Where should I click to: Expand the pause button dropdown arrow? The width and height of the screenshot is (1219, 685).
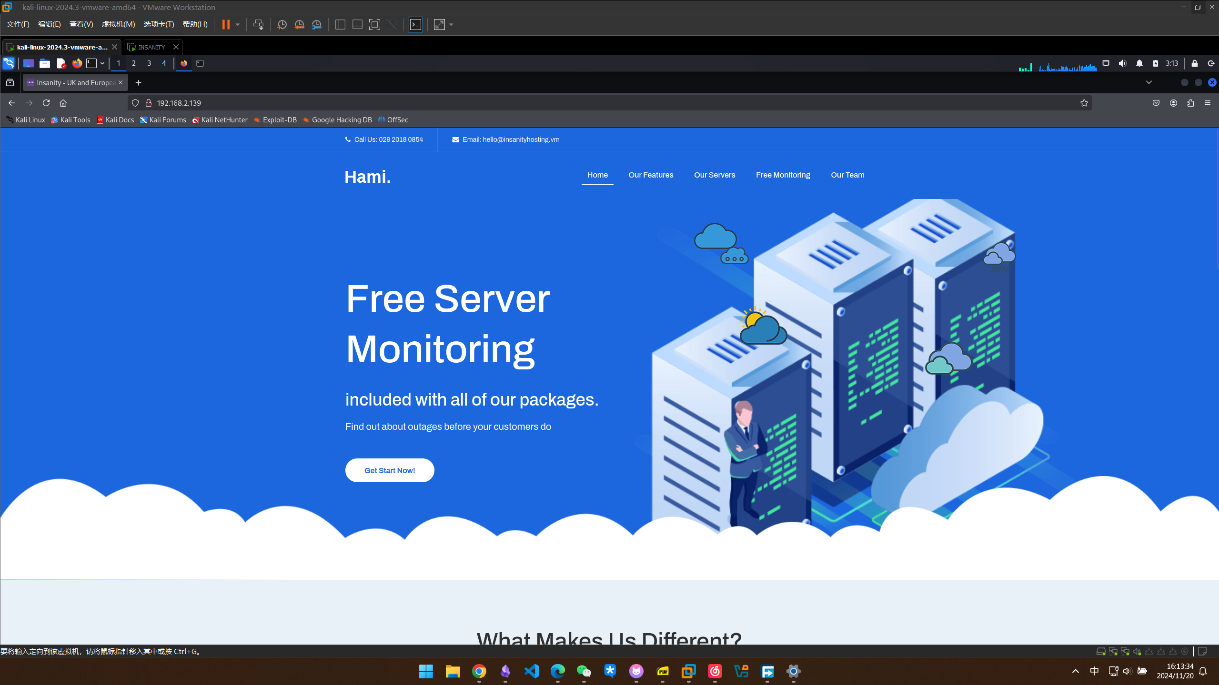(x=238, y=25)
